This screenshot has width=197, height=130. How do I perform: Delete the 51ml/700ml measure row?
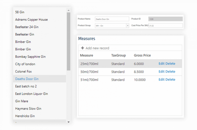point(170,79)
